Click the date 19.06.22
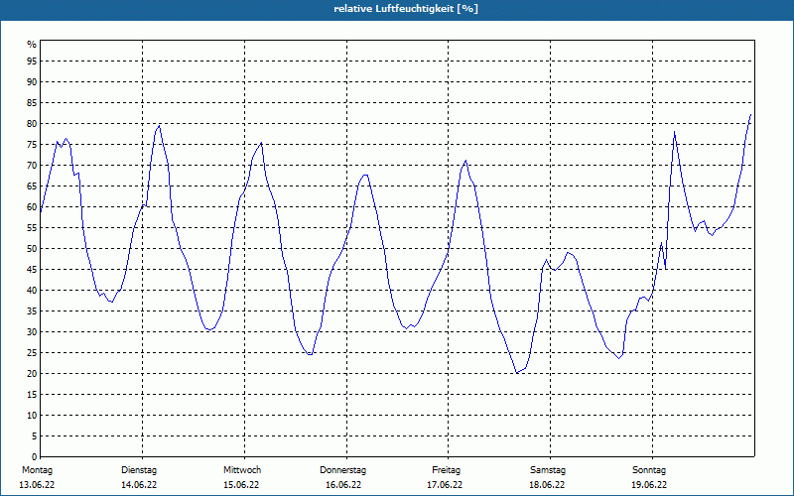Screen dimensions: 794x496 coord(649,485)
